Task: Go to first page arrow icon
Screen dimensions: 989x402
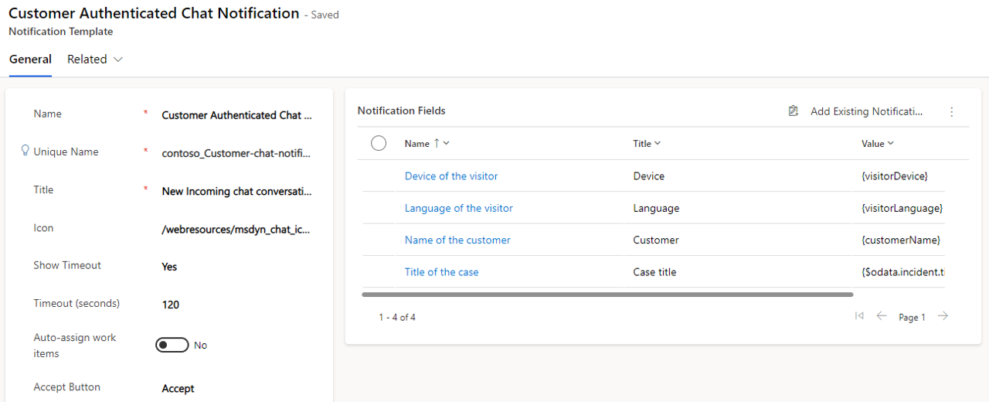Action: pyautogui.click(x=859, y=315)
